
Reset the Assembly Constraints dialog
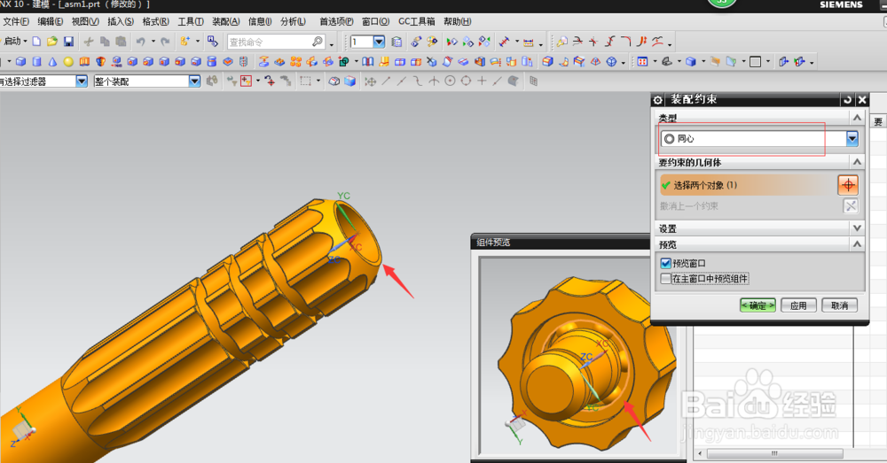(x=847, y=100)
